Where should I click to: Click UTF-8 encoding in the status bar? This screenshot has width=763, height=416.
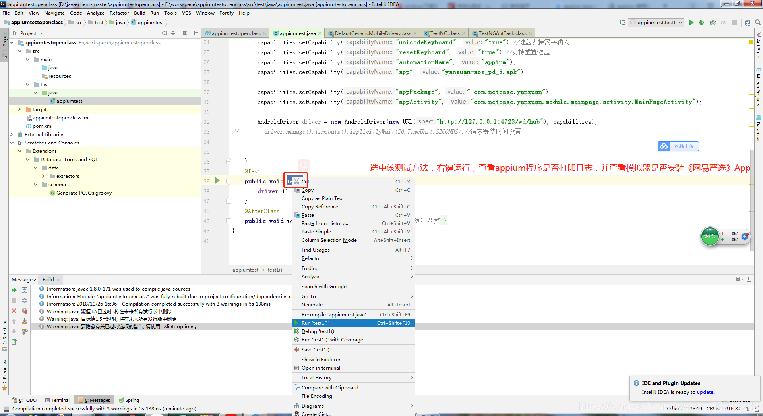(x=732, y=408)
